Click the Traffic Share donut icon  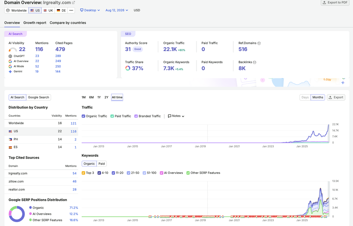coord(128,68)
